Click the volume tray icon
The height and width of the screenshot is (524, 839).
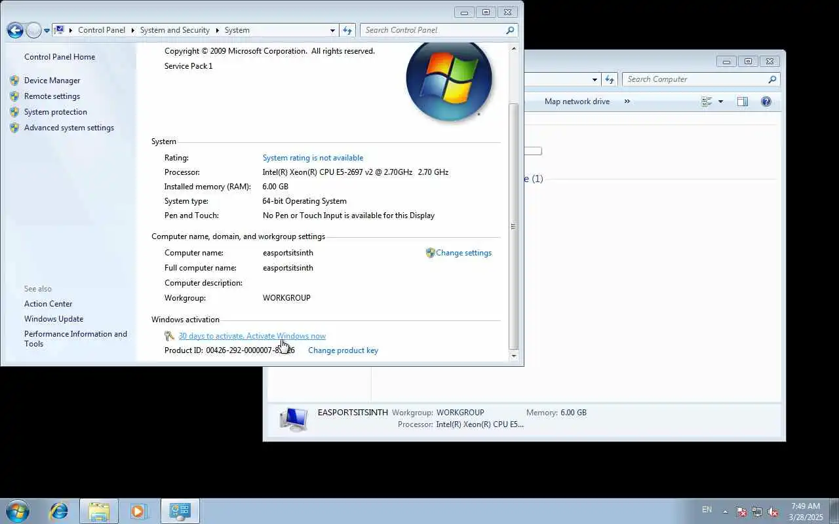click(773, 512)
